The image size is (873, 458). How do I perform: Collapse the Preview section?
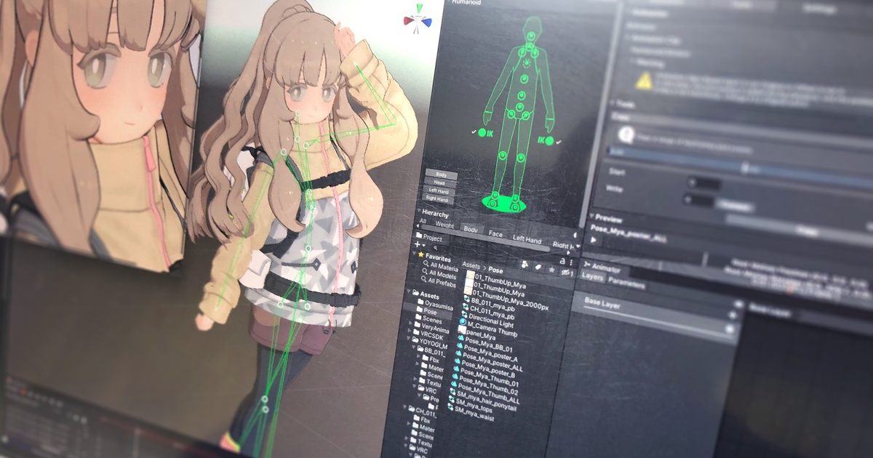(x=591, y=217)
